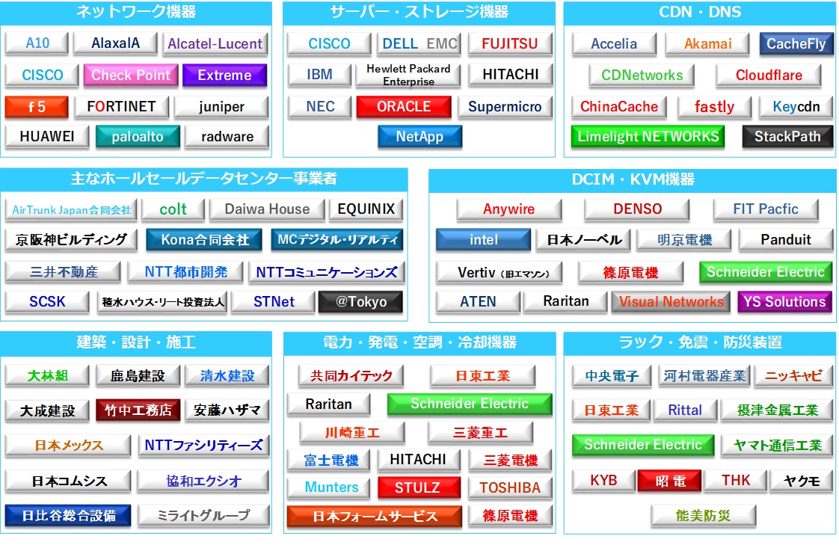
Task: Click the colt box
Action: [173, 210]
